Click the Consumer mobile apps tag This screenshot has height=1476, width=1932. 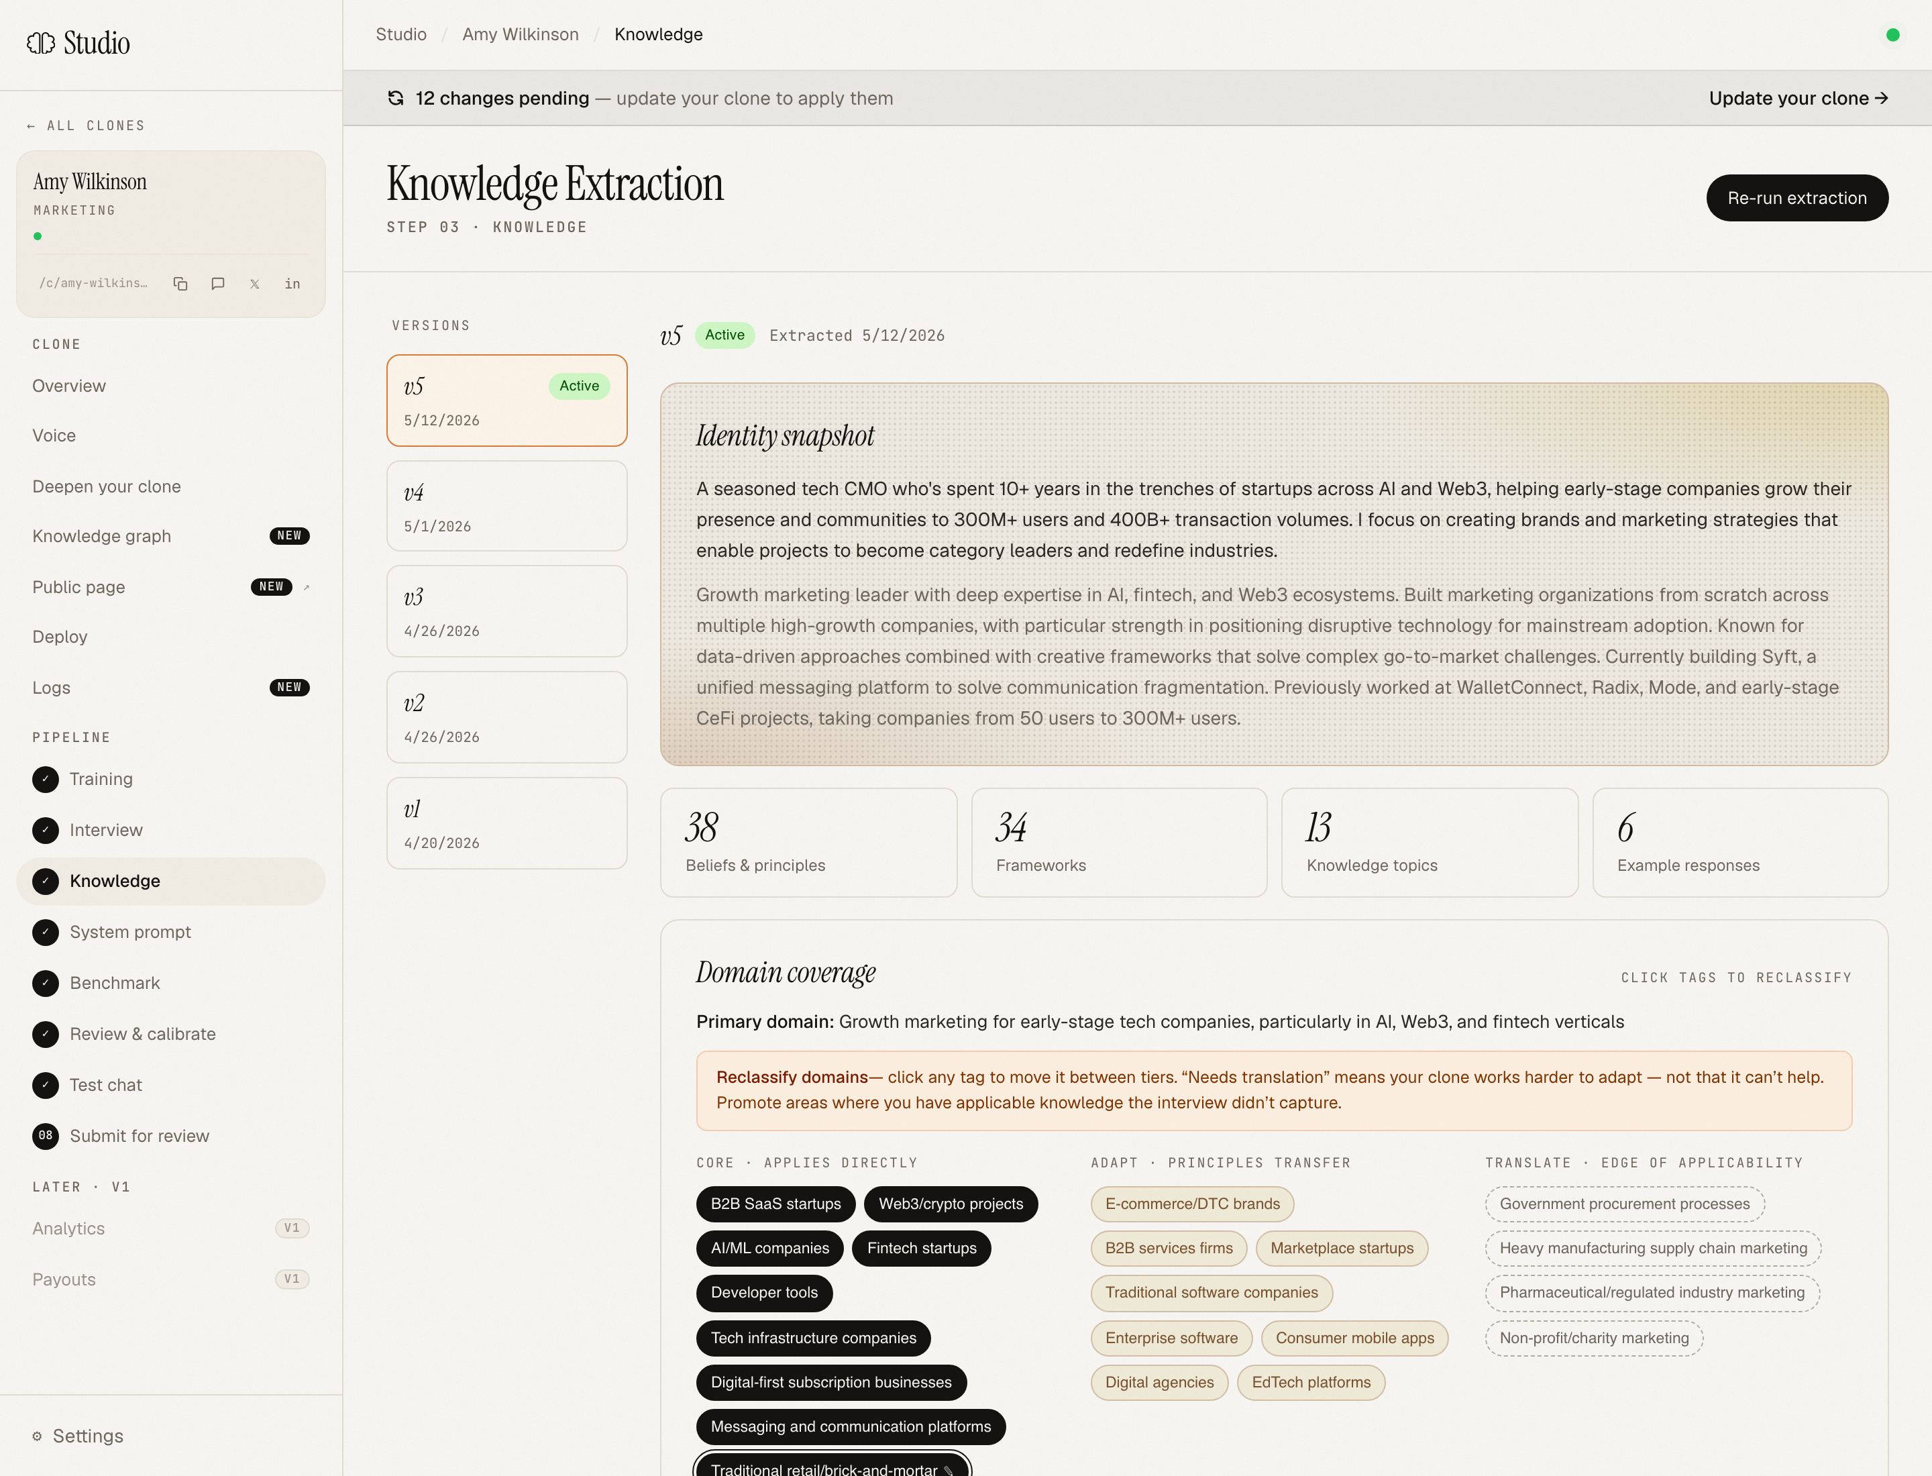point(1355,1338)
